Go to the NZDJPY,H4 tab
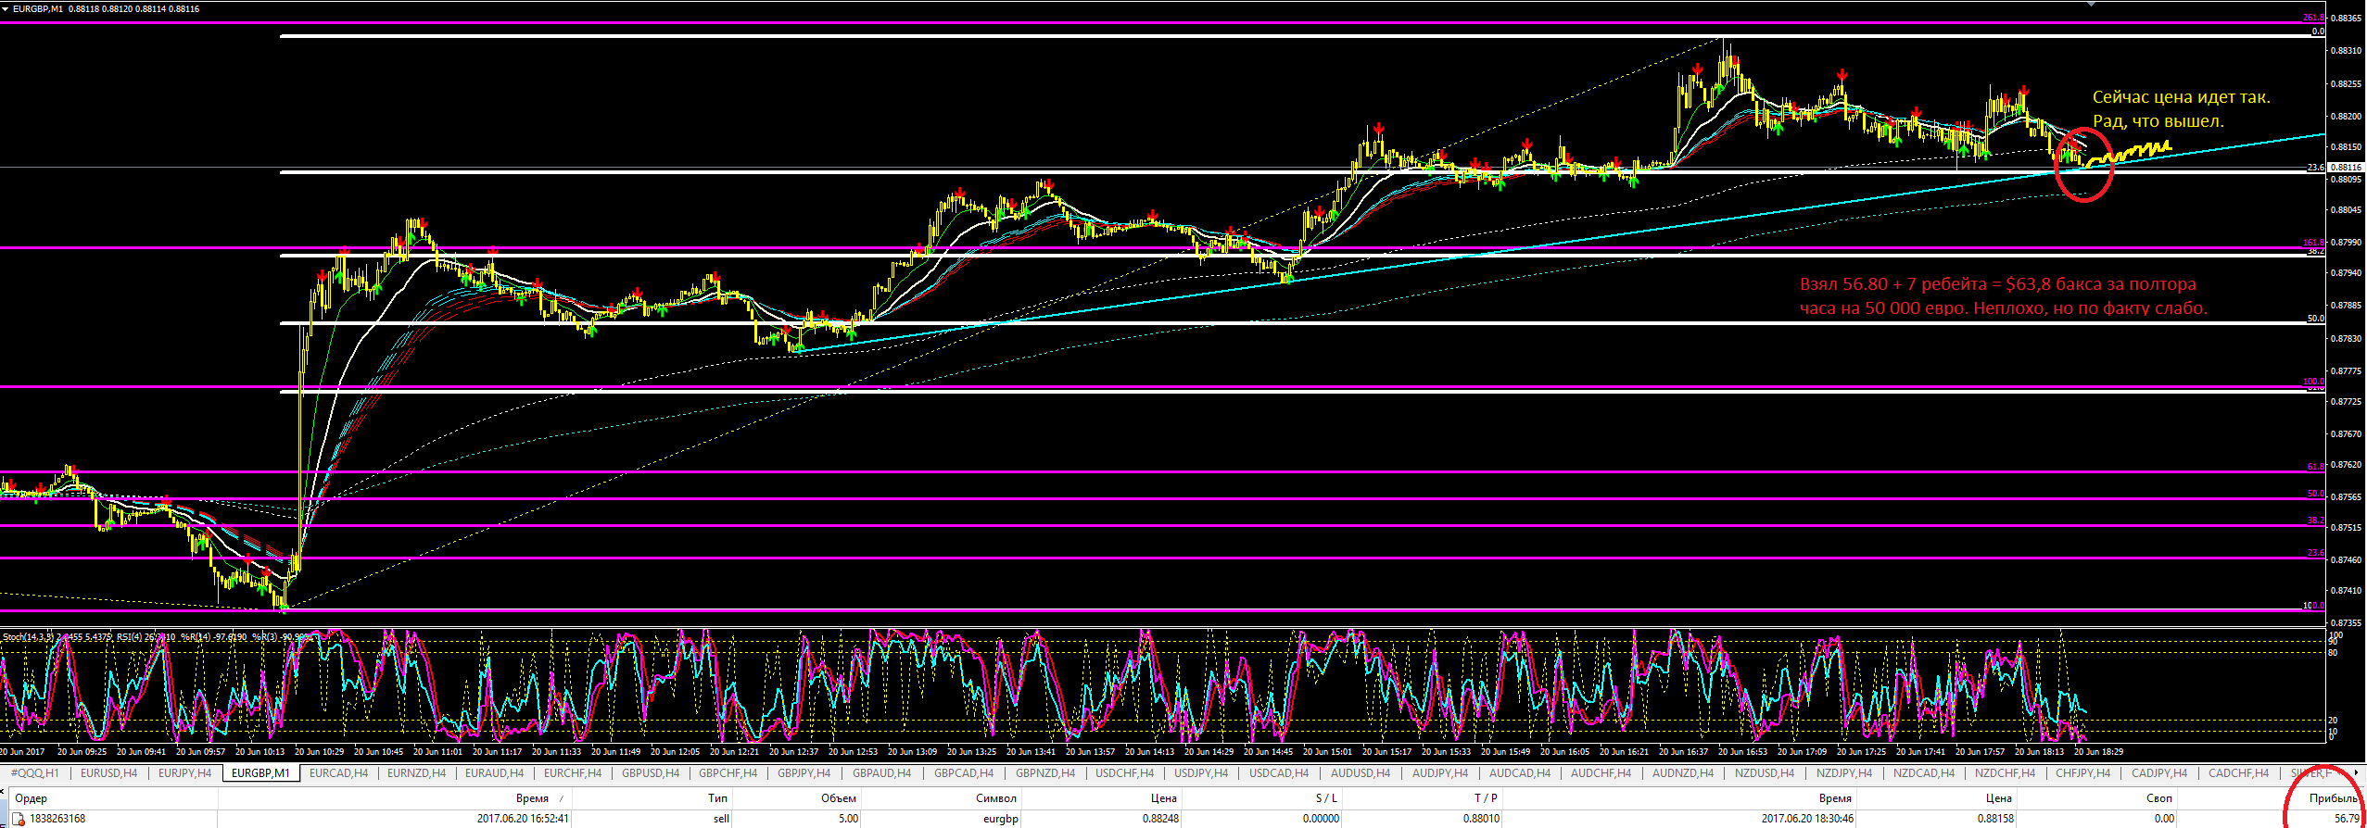This screenshot has height=828, width=2367. point(1843,773)
